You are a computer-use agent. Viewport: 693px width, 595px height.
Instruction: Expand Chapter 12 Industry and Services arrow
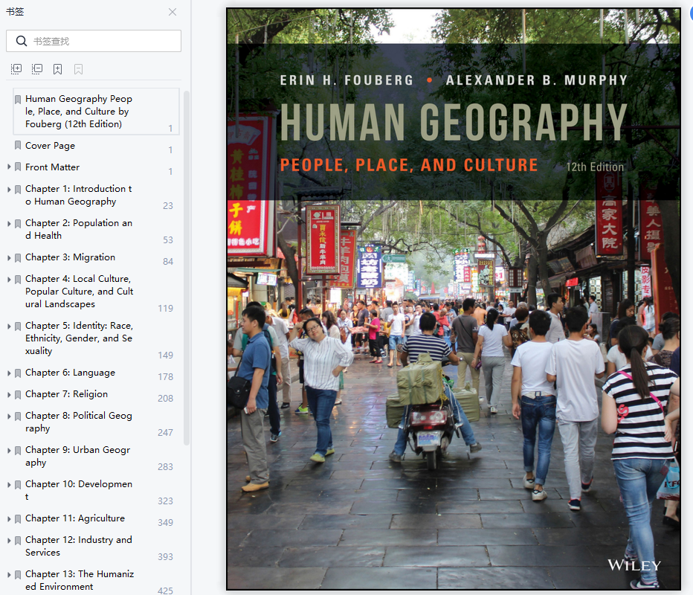pos(9,541)
